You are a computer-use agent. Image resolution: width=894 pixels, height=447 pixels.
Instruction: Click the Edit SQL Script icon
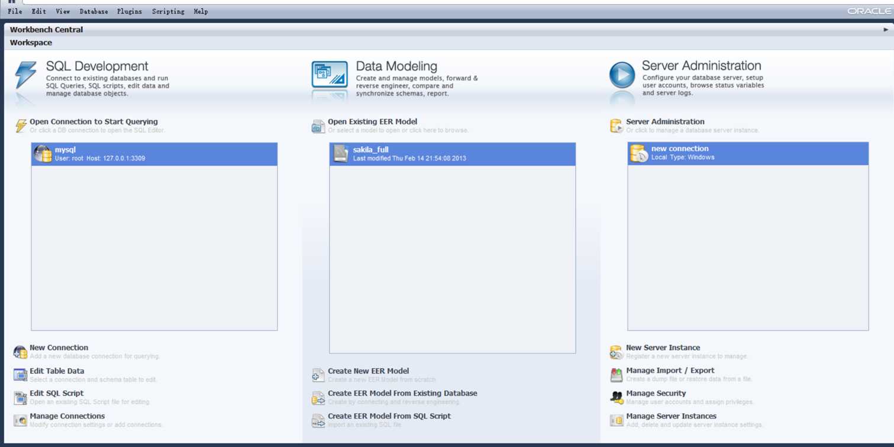20,397
